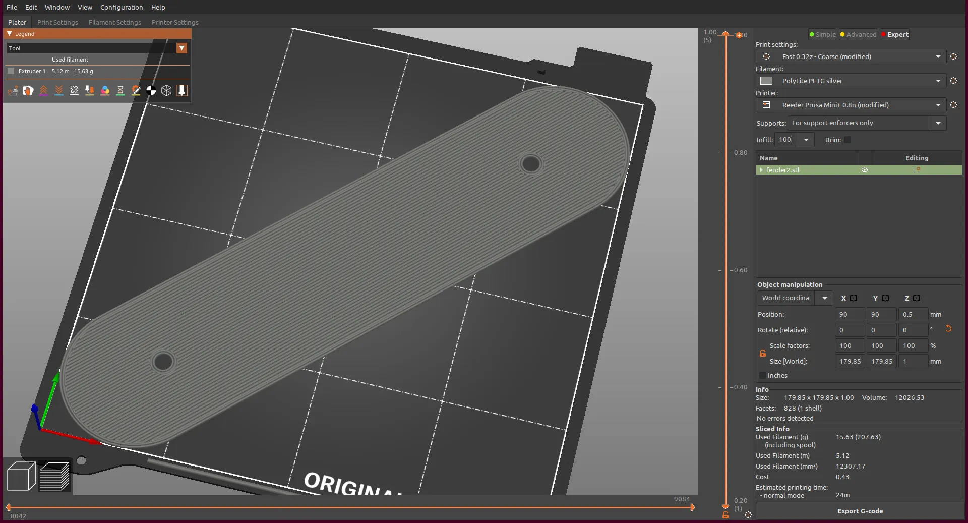
Task: Toggle seams display icon in legend
Action: [74, 91]
